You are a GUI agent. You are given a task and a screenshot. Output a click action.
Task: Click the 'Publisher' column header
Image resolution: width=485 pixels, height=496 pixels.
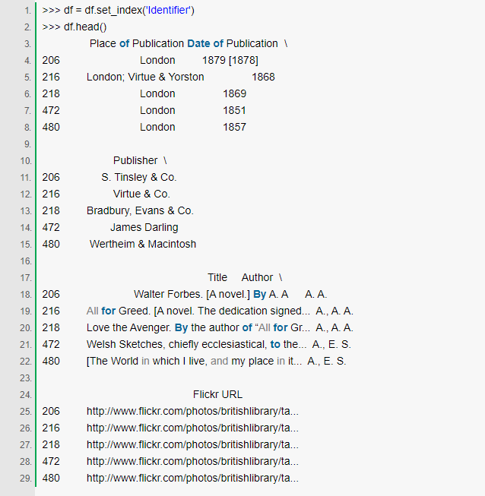pos(135,160)
